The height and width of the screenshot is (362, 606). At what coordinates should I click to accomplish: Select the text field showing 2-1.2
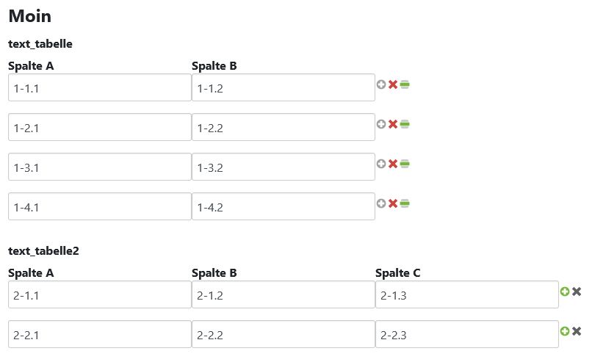(283, 295)
